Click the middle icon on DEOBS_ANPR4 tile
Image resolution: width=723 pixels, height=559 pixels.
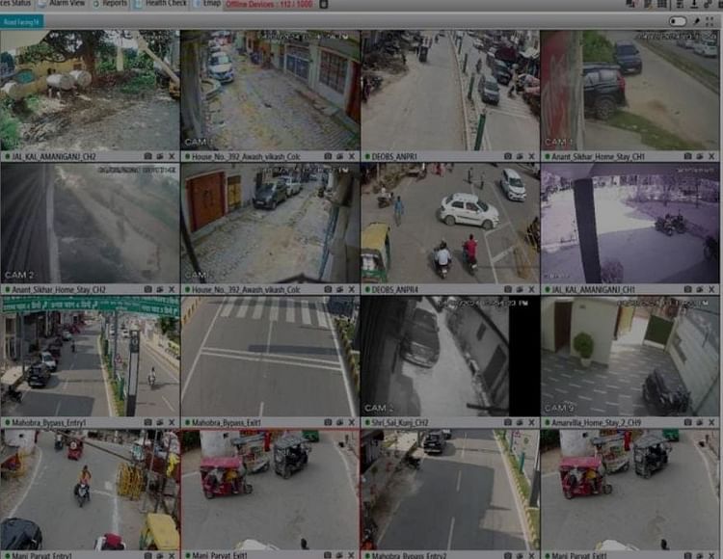point(520,288)
